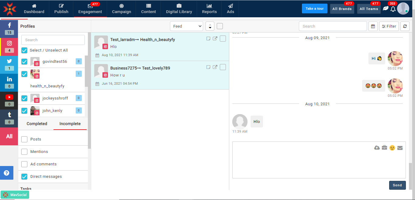This screenshot has width=415, height=200.
Task: Open notifications bell icon
Action: point(393,9)
